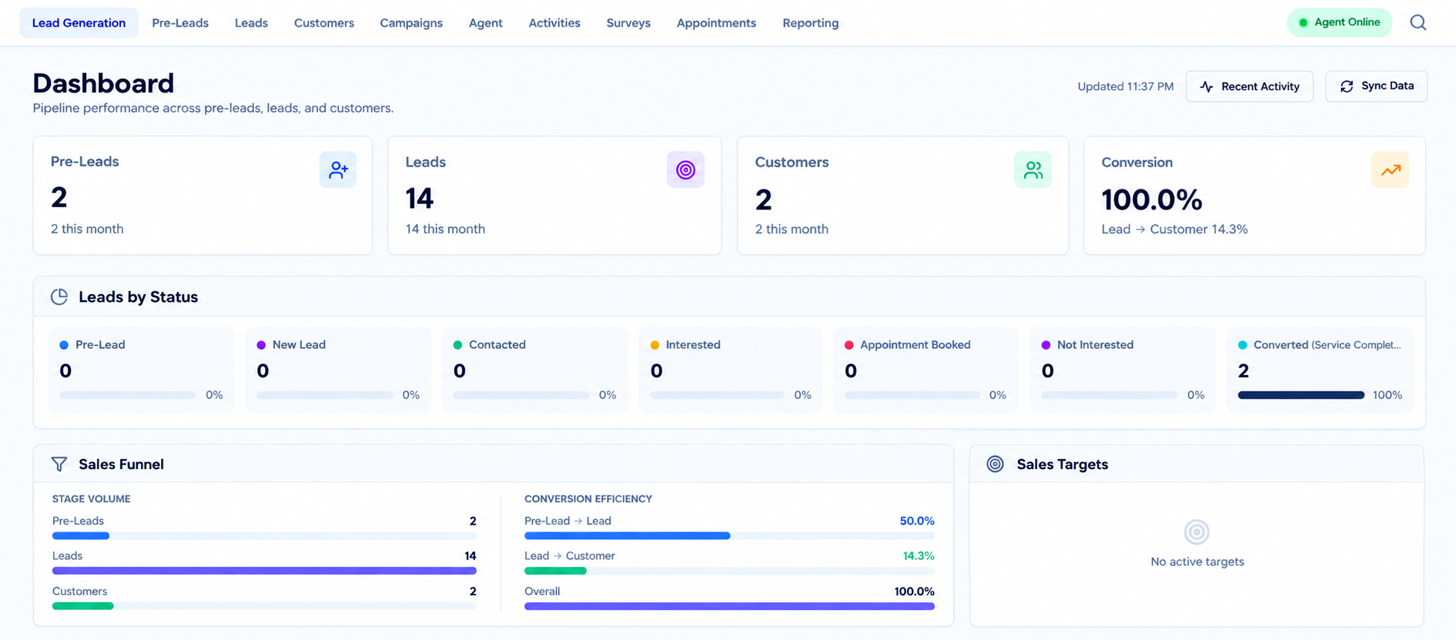Click the Dashboard heading
This screenshot has width=1456, height=640.
(x=103, y=82)
